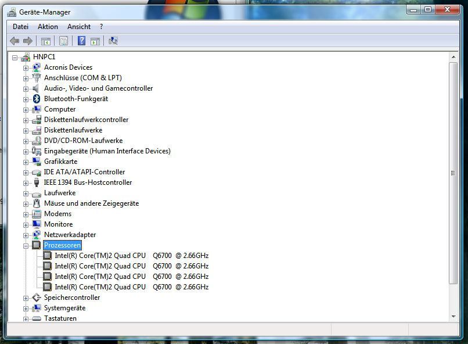Open the Datei menu
This screenshot has height=344, width=468.
[20, 27]
